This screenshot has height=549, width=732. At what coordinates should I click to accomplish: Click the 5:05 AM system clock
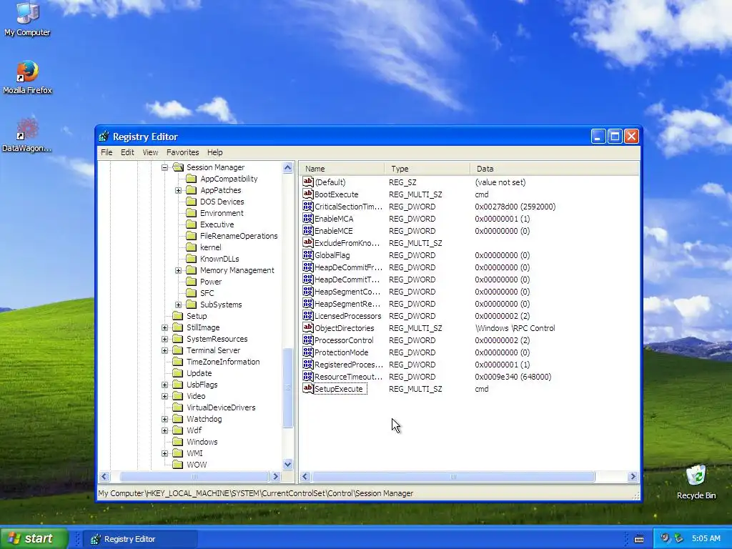point(706,539)
